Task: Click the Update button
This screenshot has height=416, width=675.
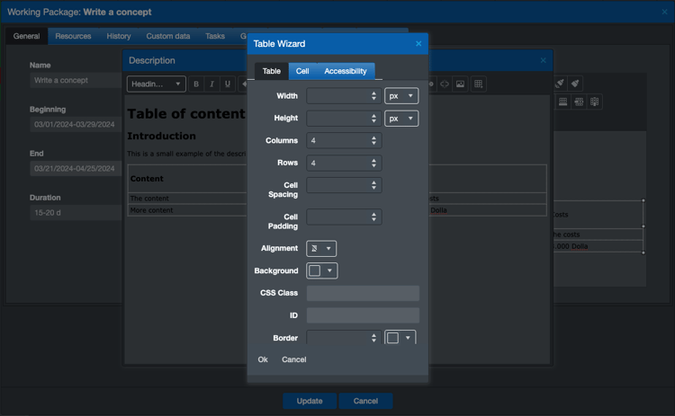Action: pyautogui.click(x=310, y=401)
